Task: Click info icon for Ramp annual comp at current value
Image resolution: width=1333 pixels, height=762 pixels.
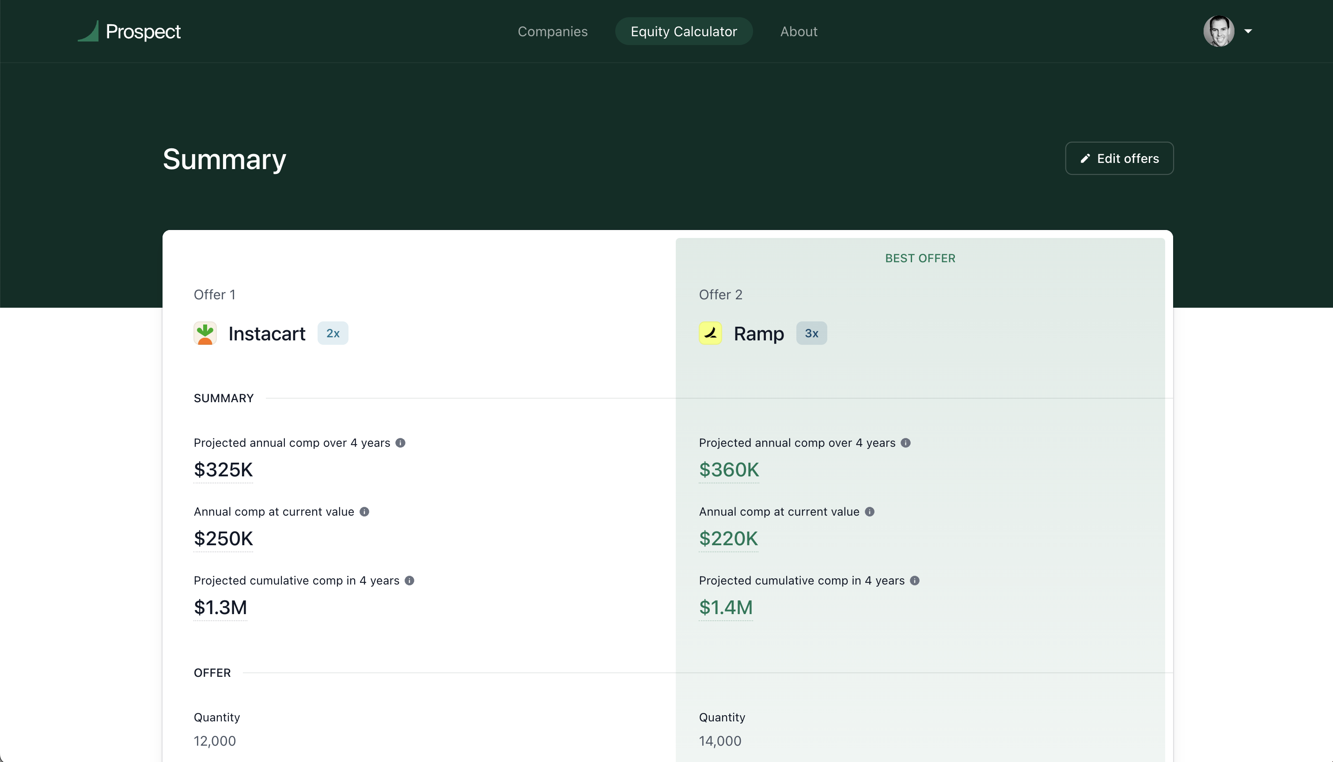Action: pyautogui.click(x=869, y=512)
